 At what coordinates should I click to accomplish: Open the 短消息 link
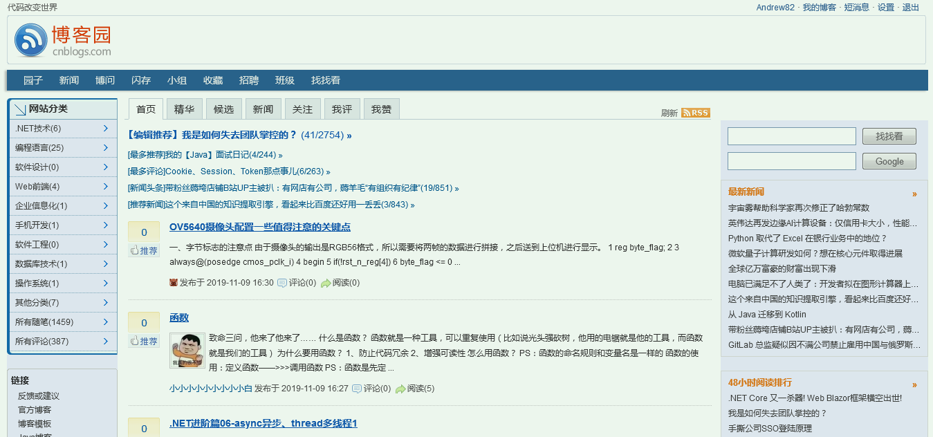857,8
